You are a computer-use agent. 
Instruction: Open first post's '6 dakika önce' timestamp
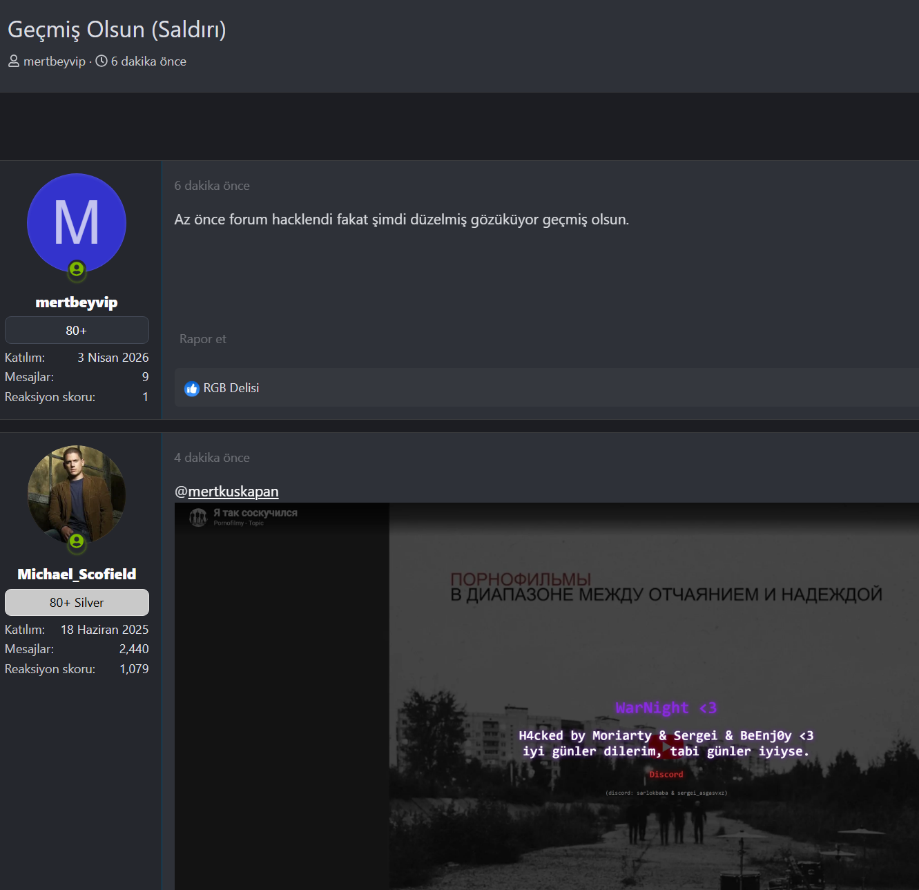pos(212,186)
